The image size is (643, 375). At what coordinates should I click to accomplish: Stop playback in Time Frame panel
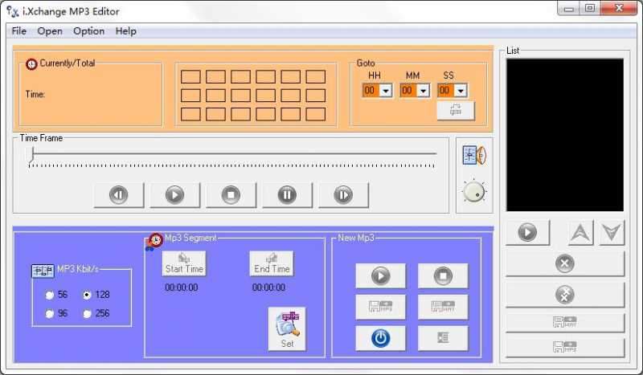231,194
